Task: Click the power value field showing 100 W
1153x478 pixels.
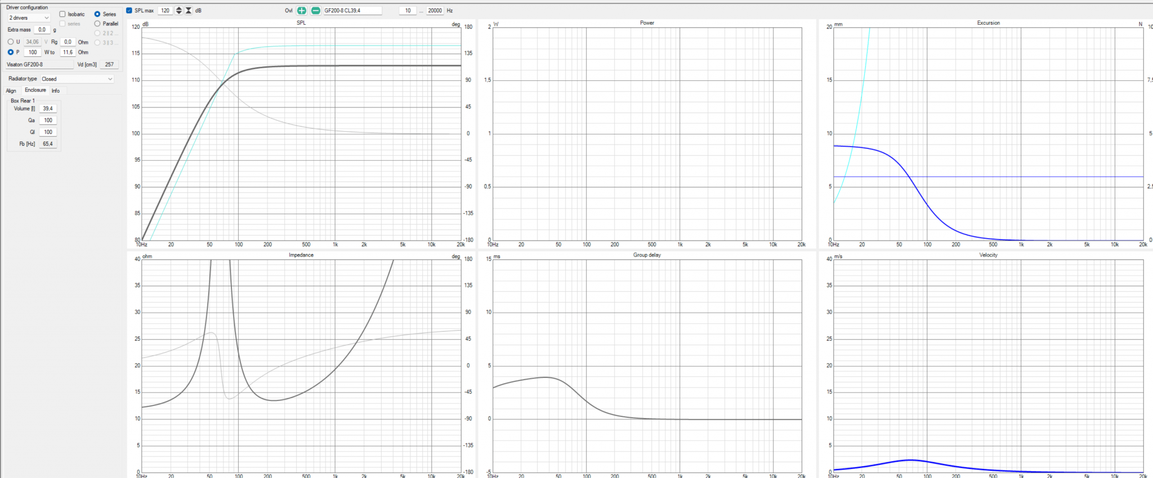Action: [33, 52]
